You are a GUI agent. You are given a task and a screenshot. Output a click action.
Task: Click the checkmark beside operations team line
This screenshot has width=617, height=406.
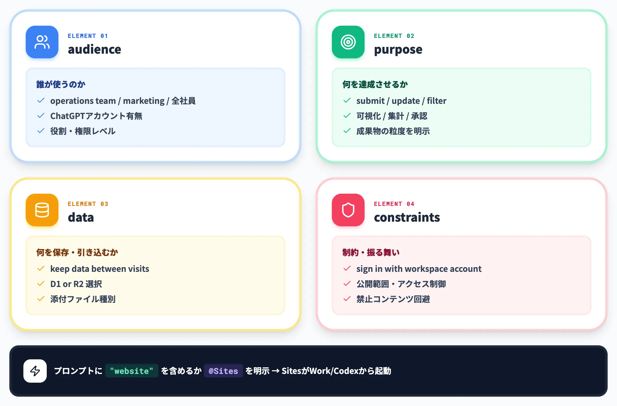[41, 101]
